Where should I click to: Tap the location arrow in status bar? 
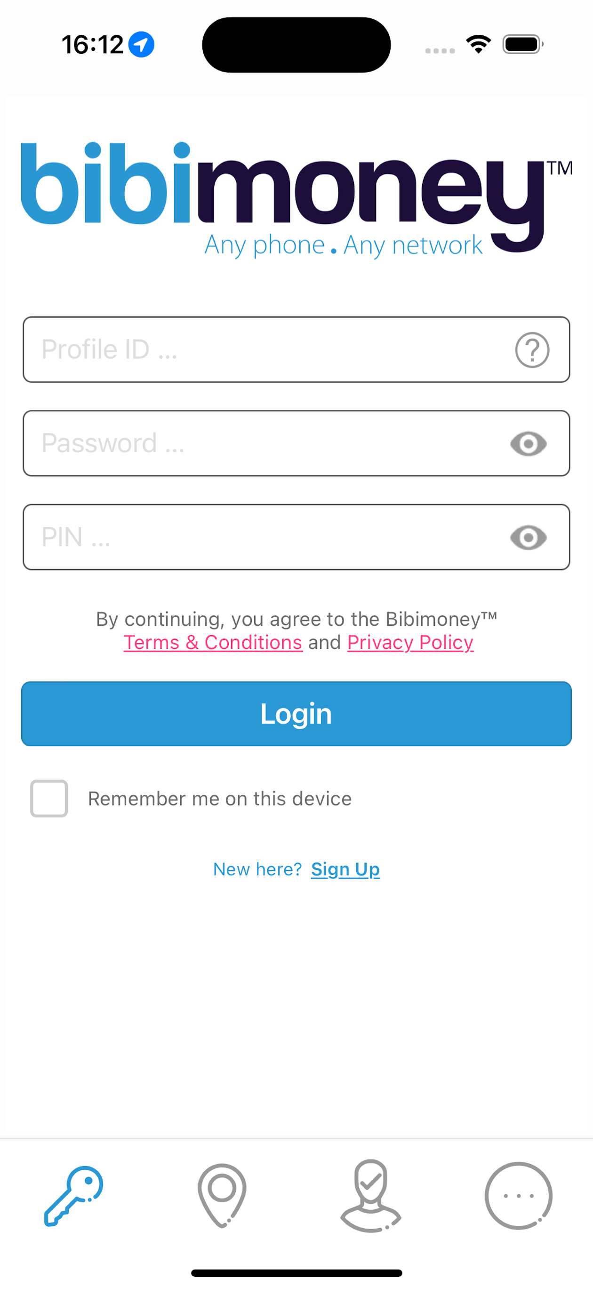(x=141, y=44)
